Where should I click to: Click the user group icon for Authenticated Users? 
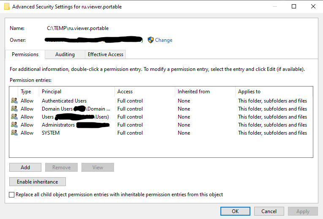[x=14, y=101]
